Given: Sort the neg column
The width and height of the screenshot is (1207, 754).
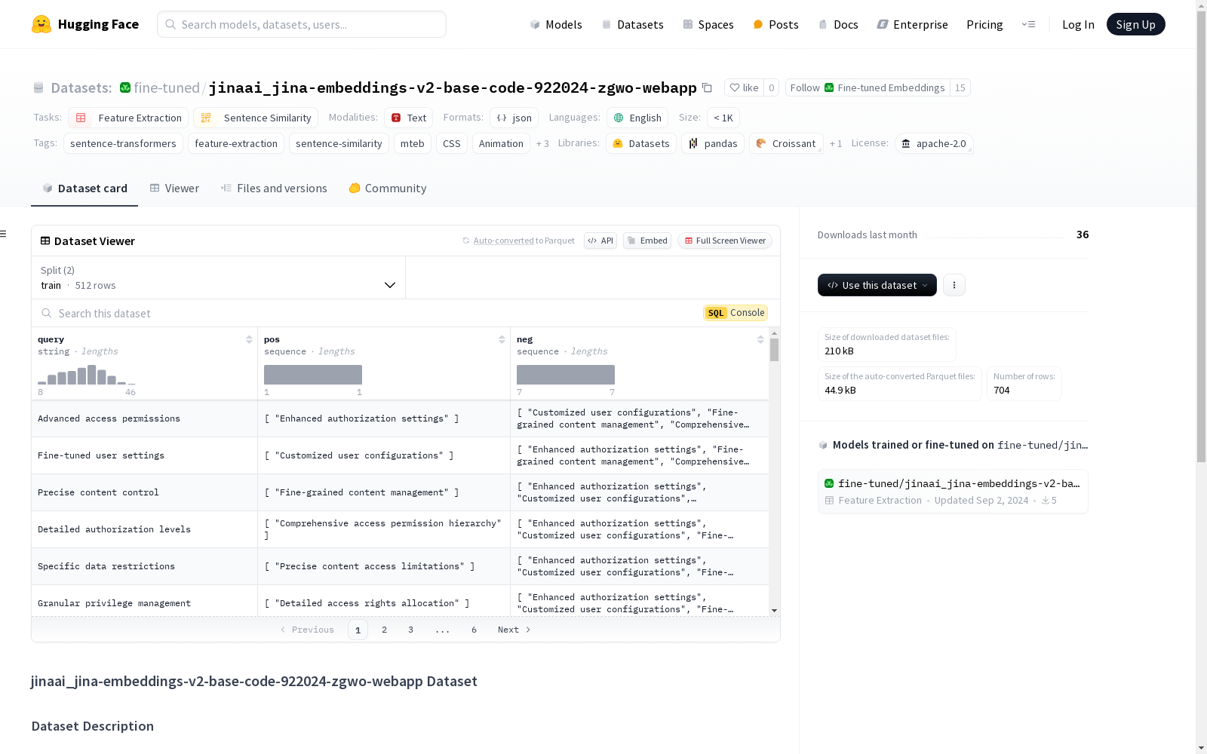Looking at the screenshot, I should click(760, 339).
